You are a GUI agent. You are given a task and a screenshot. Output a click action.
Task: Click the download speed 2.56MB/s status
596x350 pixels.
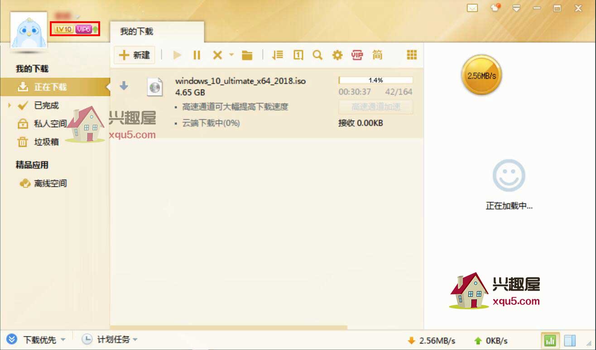[431, 341]
